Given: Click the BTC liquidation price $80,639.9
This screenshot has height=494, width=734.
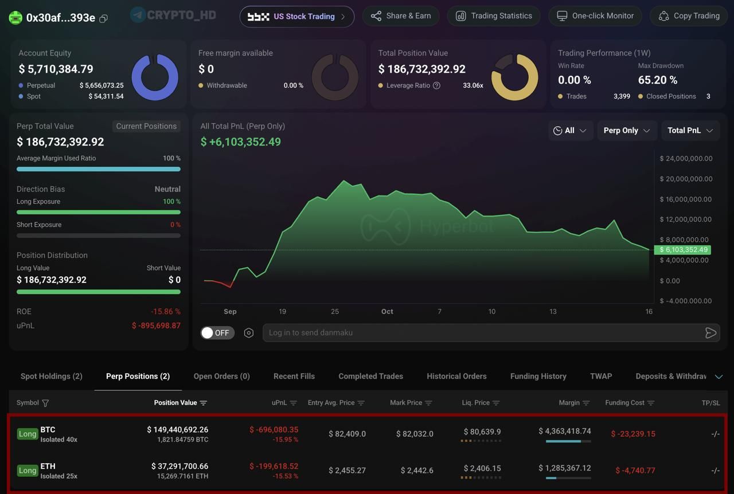Looking at the screenshot, I should point(482,432).
